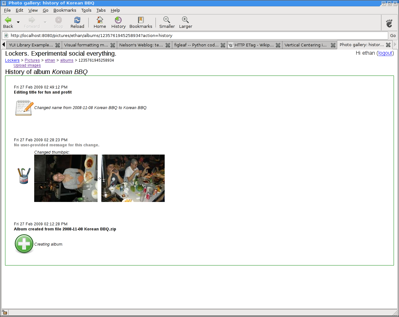Click the notepad edit-name icon
This screenshot has width=399, height=317.
(24, 108)
